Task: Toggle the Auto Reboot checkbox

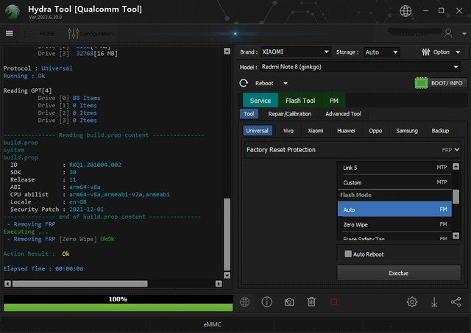Action: 348,254
